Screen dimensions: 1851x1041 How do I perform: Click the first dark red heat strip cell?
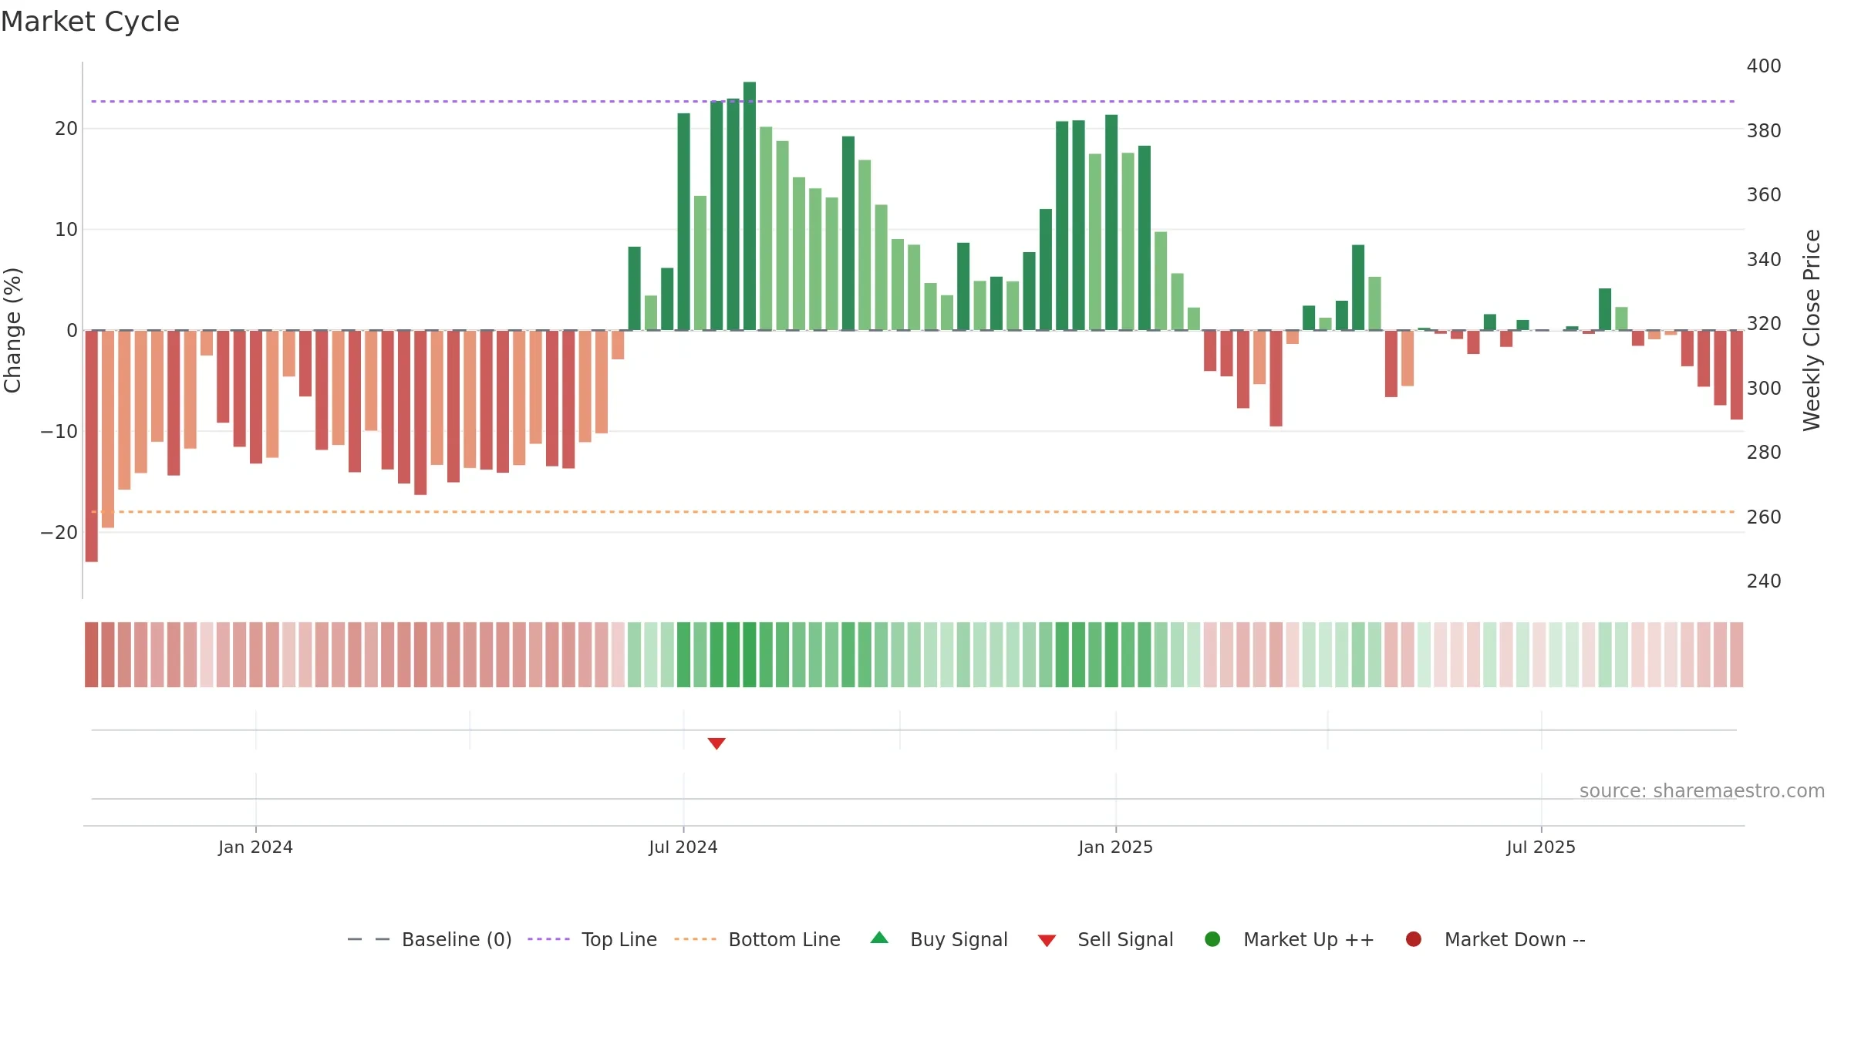pyautogui.click(x=92, y=655)
